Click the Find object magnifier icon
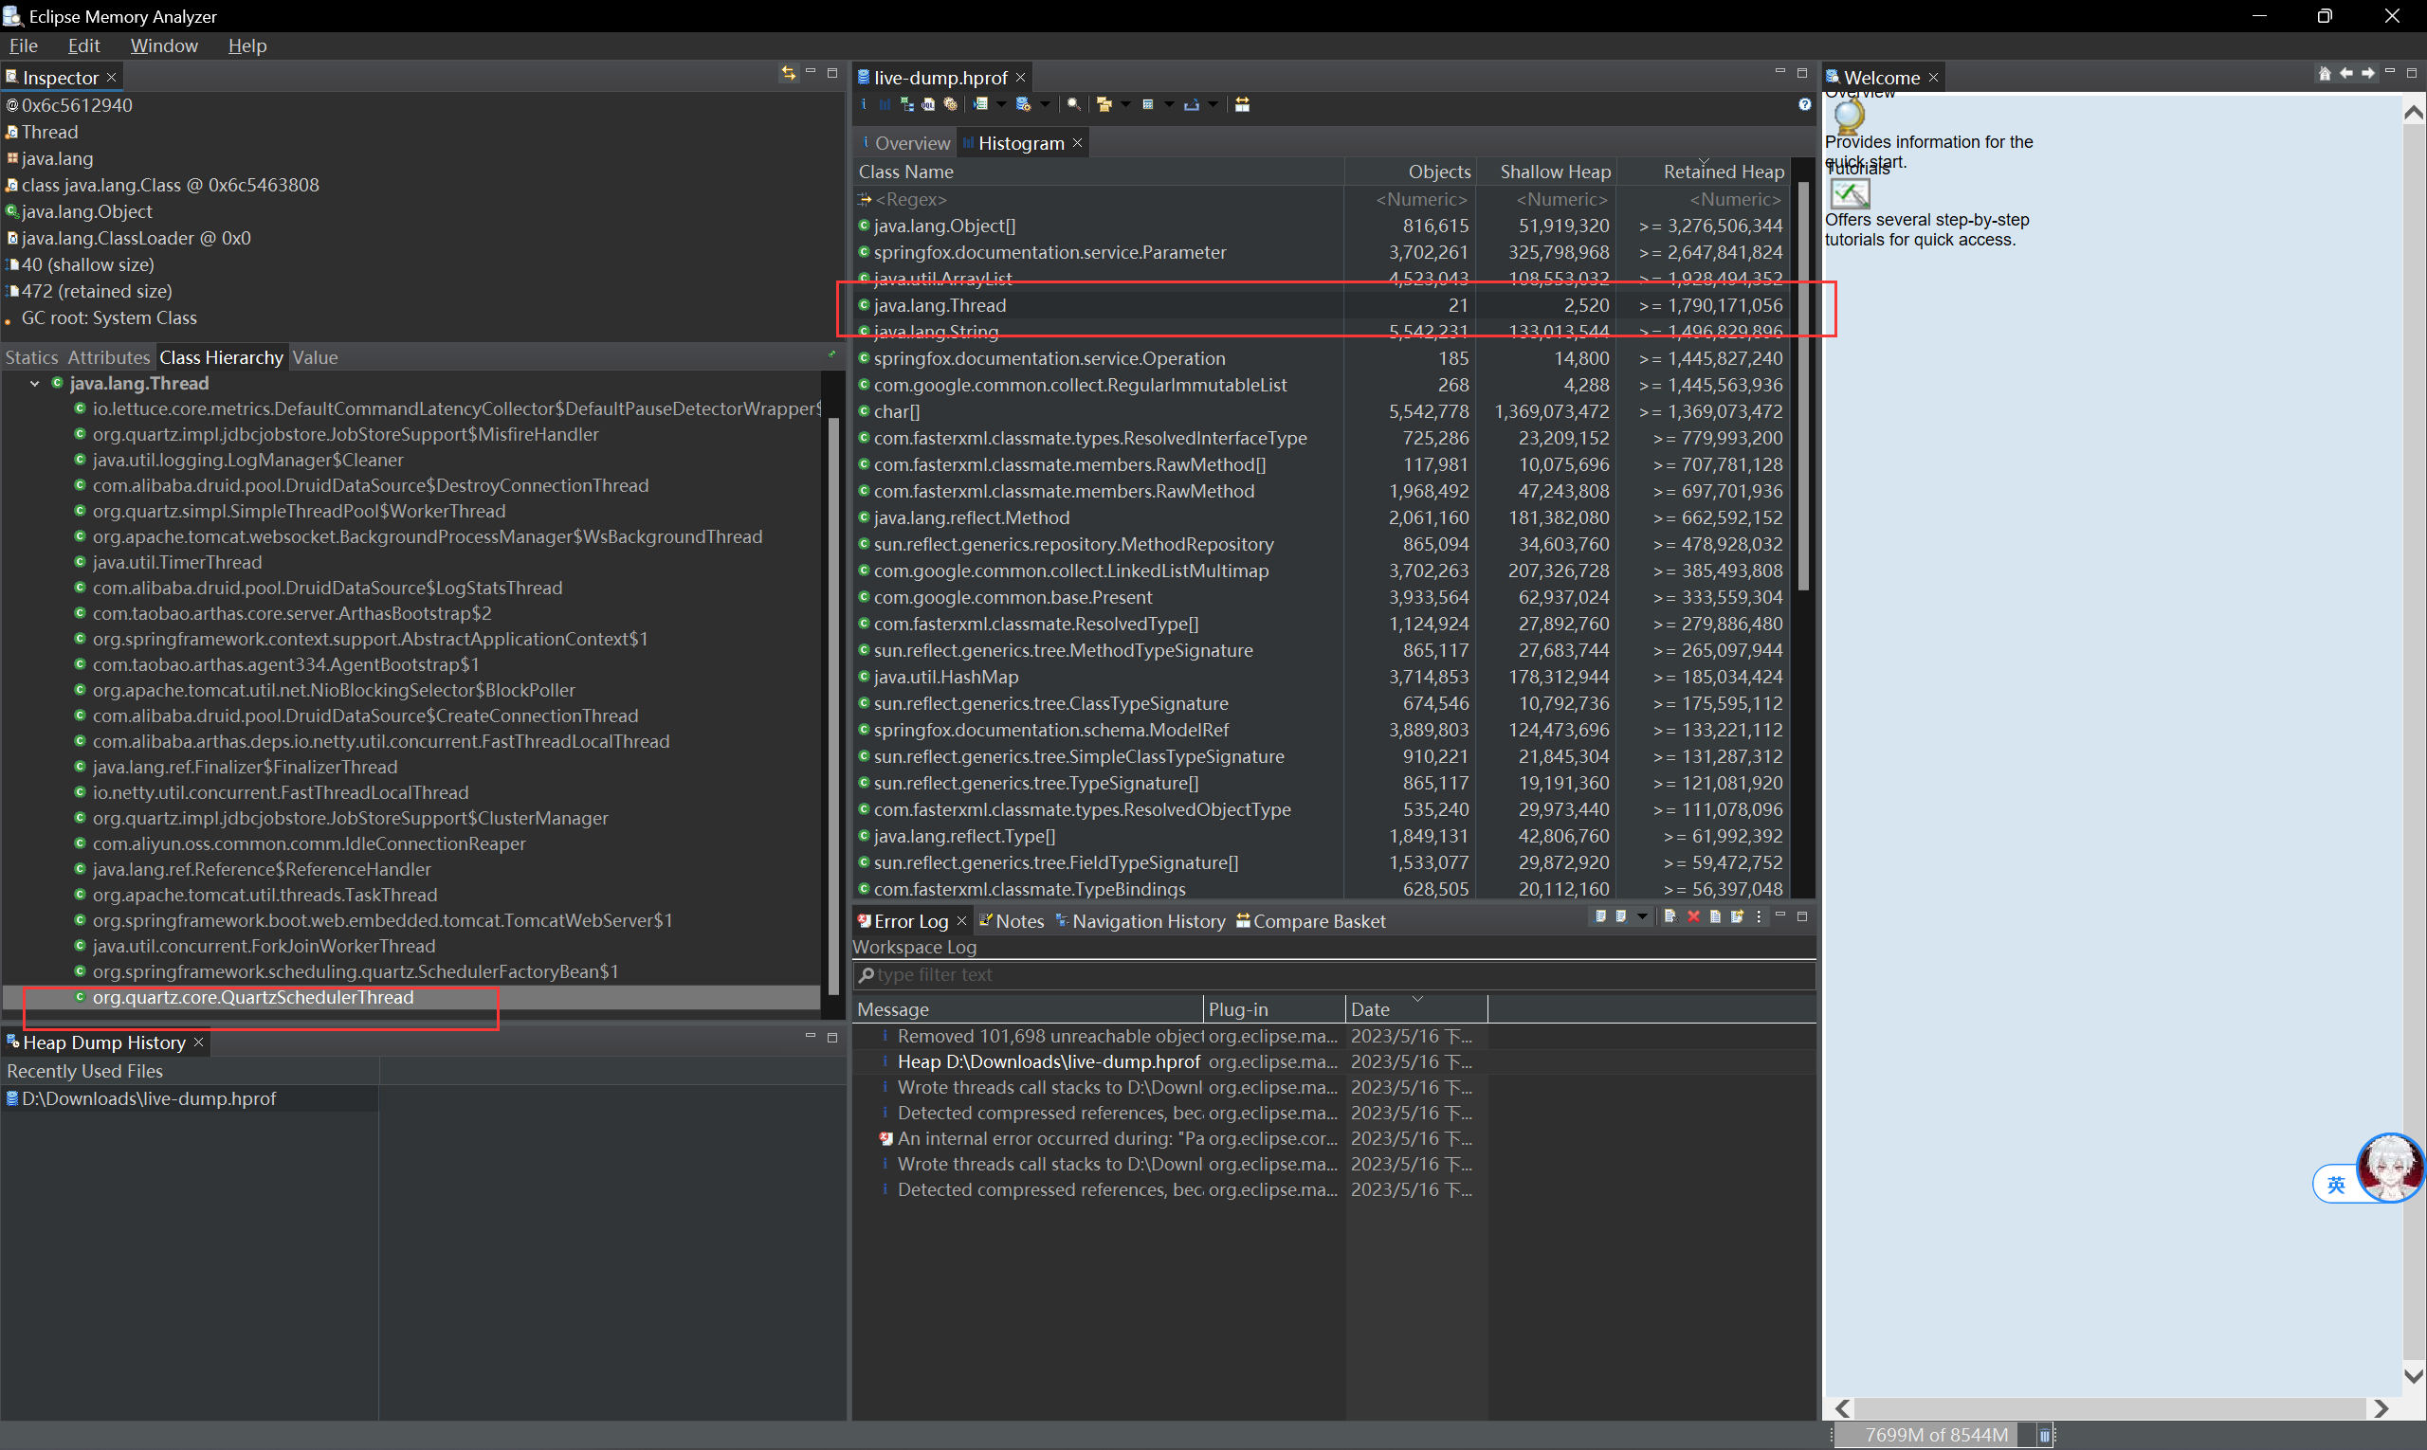 (x=1074, y=104)
